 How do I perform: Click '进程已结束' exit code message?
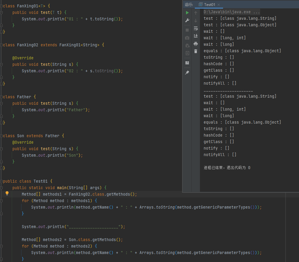pyautogui.click(x=227, y=168)
